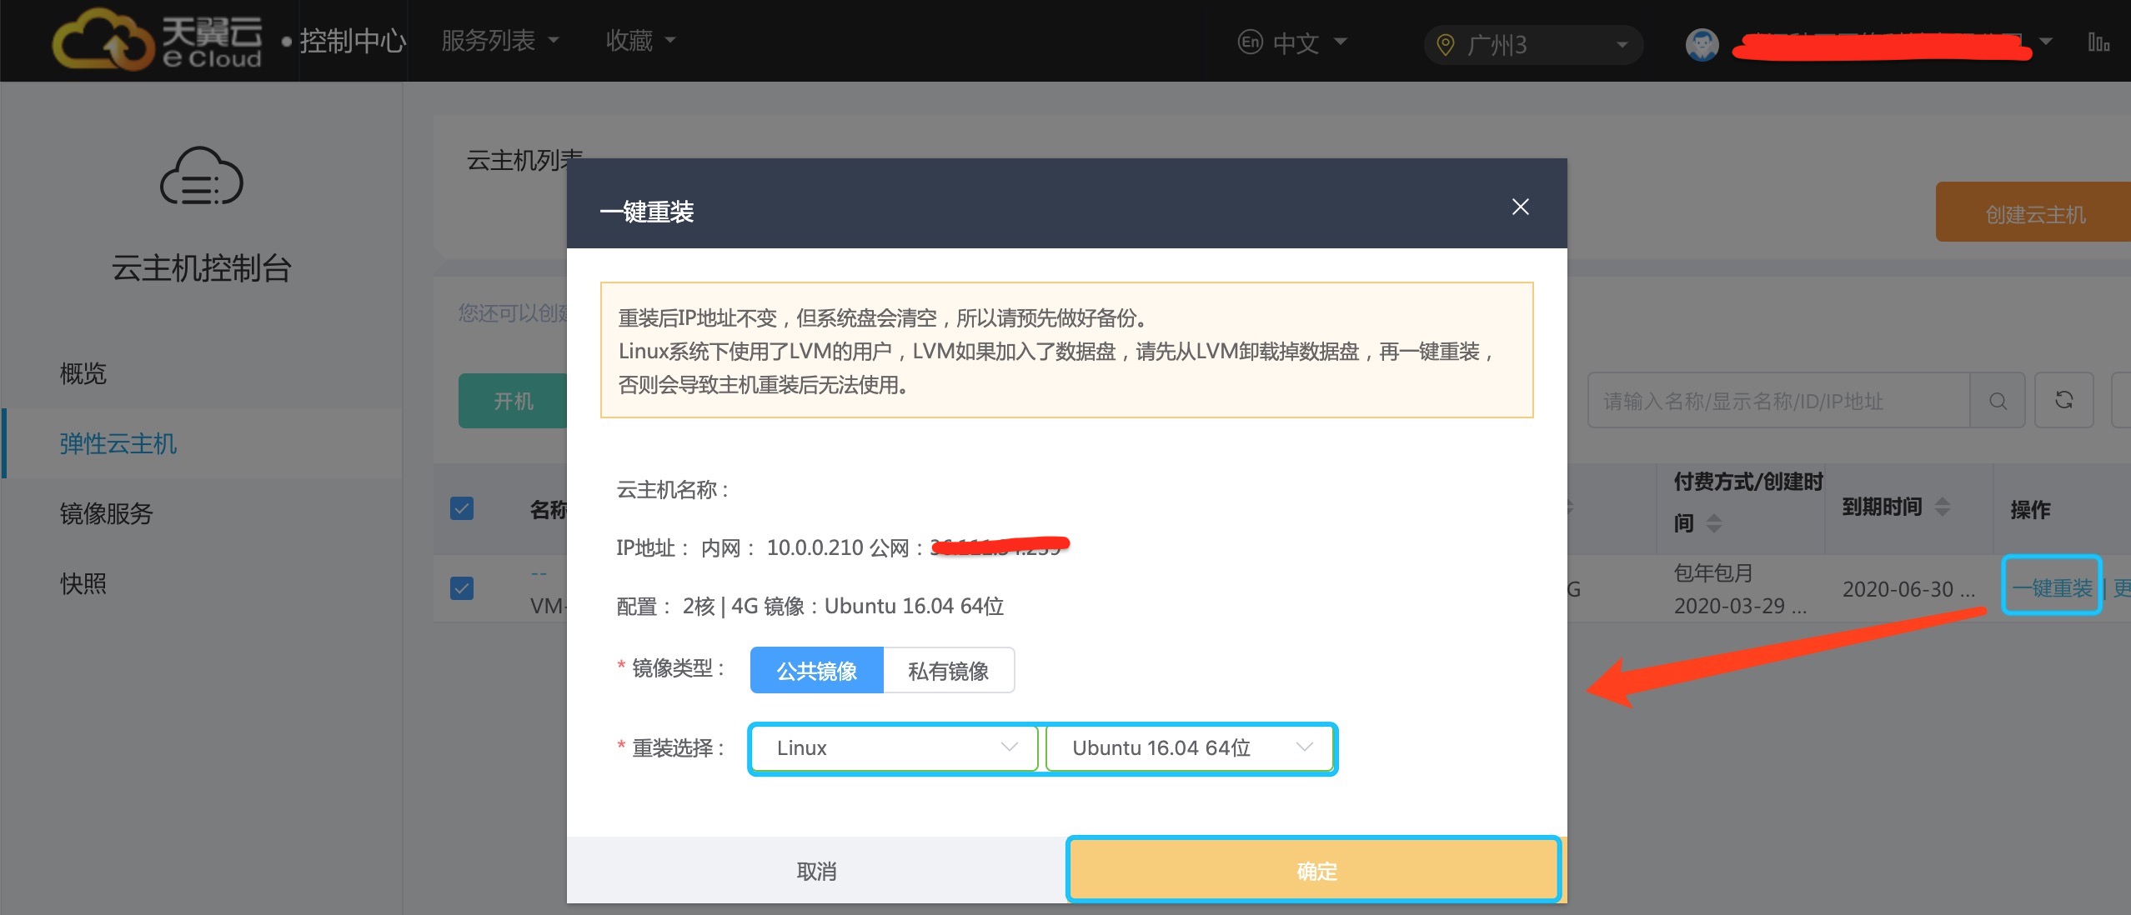Click the bar chart icon in top bar
Image resolution: width=2131 pixels, height=915 pixels.
[2098, 42]
